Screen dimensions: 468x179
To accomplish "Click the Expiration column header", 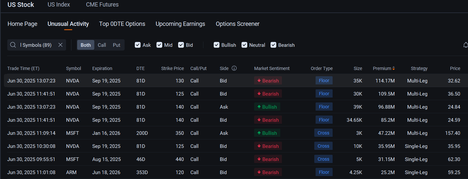I will tap(102, 68).
